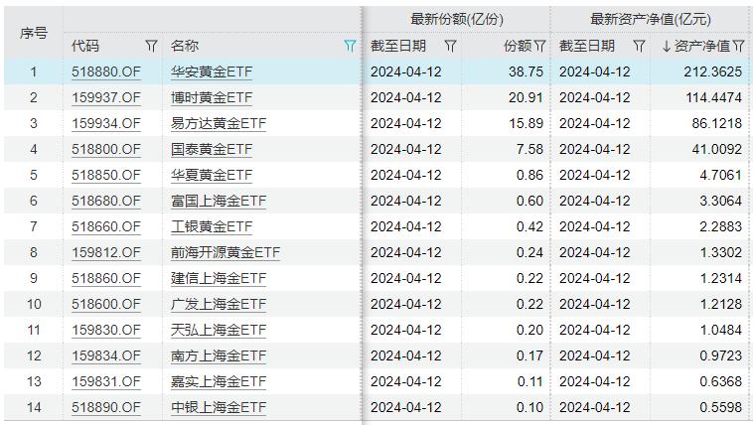Viewport: 753px width, 425px height.
Task: Select the 序号 column header
Action: coord(34,33)
